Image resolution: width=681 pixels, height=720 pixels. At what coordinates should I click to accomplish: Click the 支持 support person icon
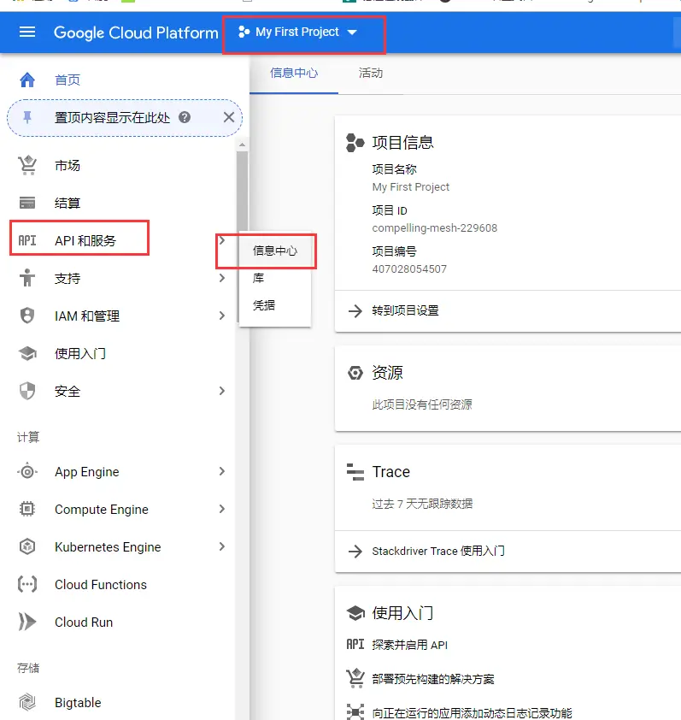pos(27,278)
